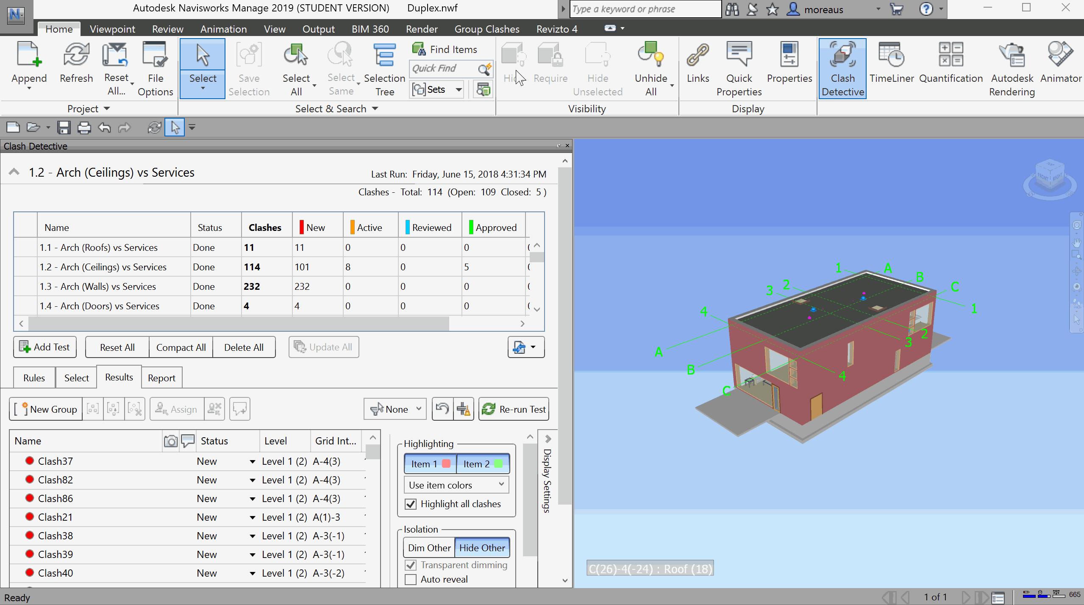Open the Clash37 status dropdown

252,461
